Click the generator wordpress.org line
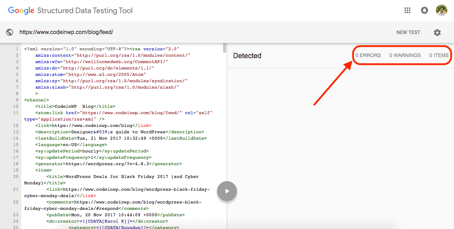 point(108,164)
